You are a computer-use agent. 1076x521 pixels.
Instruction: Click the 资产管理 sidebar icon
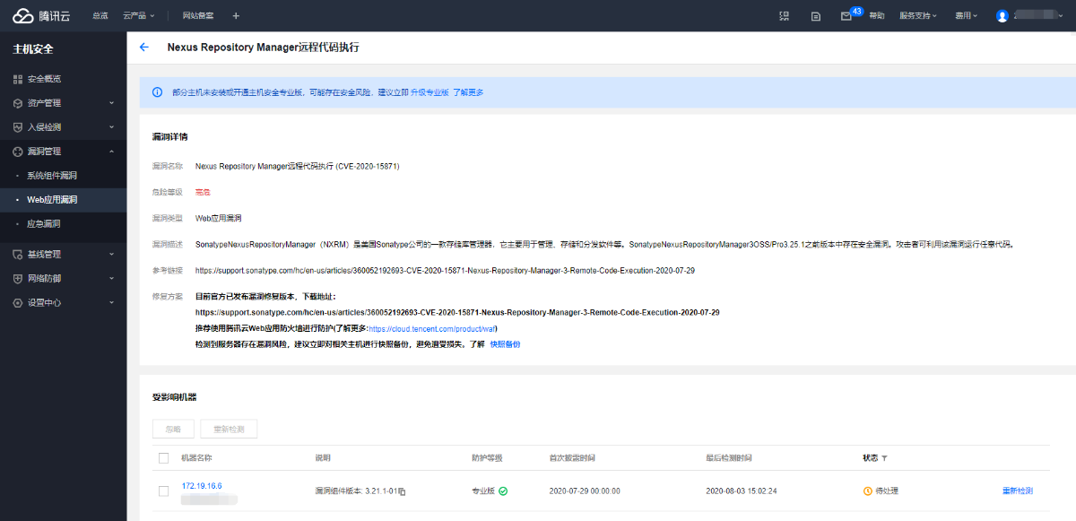[18, 103]
